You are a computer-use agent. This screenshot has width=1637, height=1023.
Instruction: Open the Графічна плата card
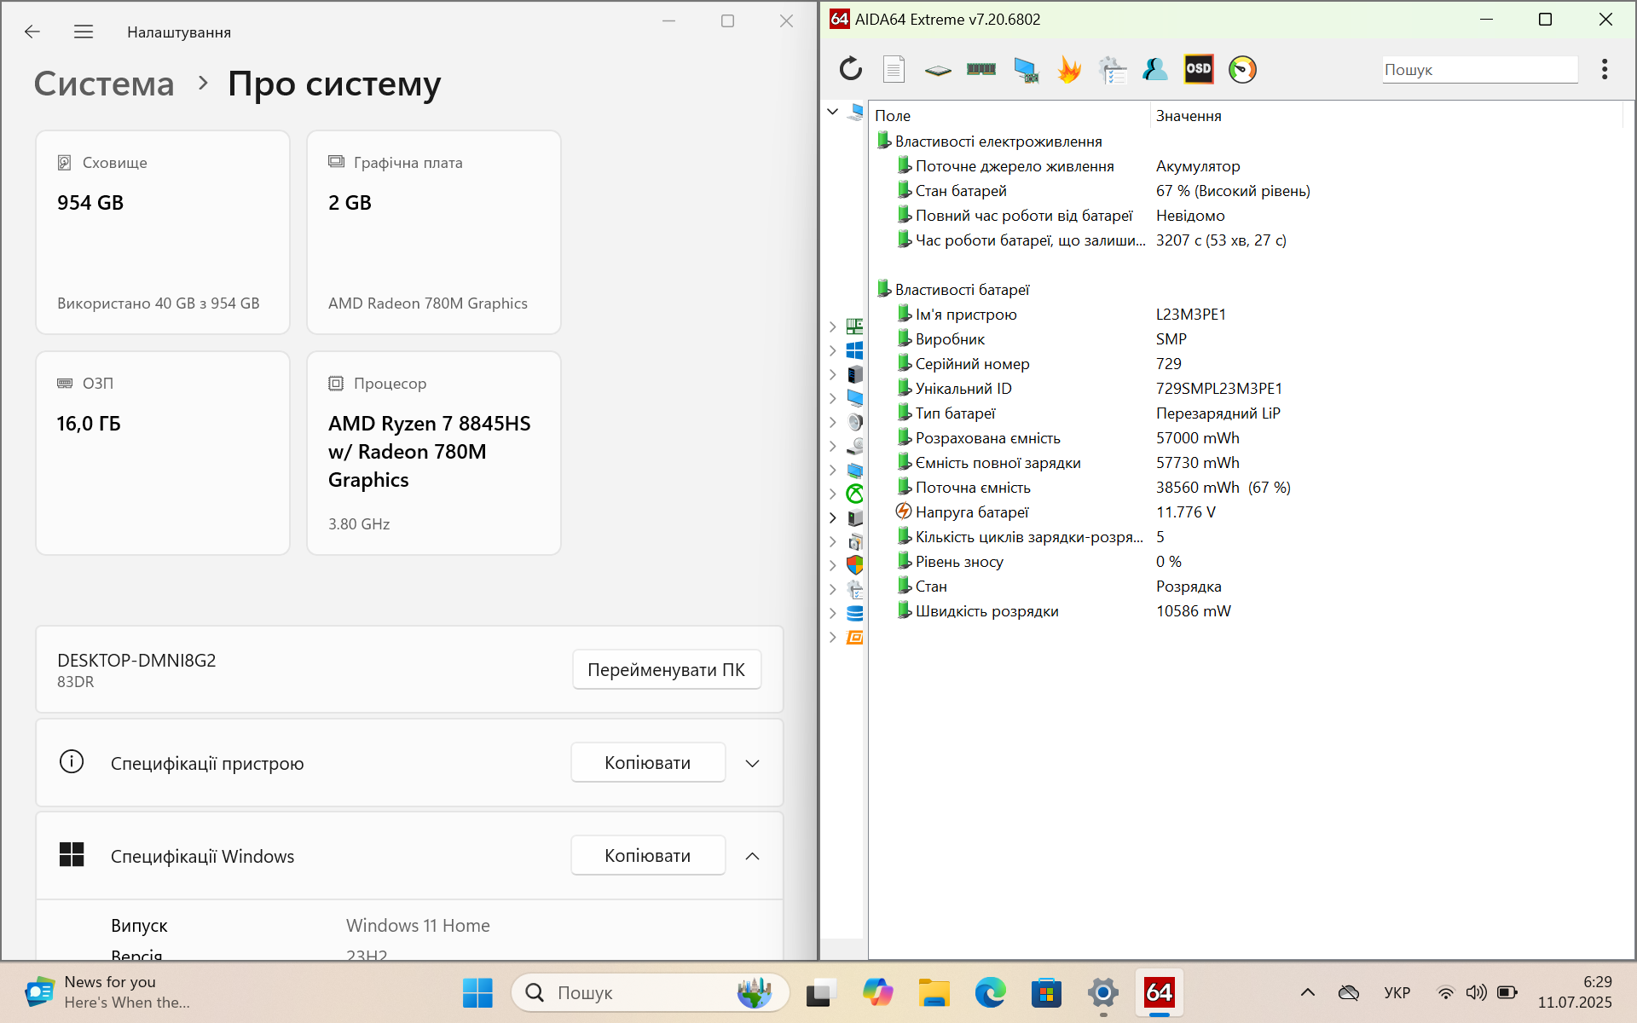434,232
